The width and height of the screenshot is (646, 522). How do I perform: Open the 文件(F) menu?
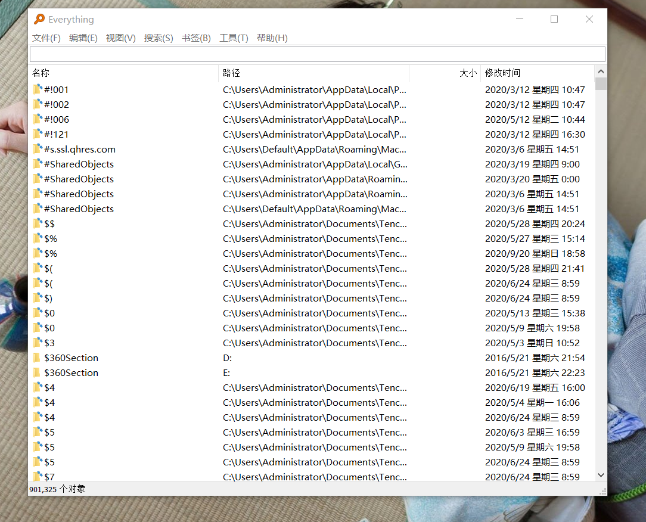(46, 38)
